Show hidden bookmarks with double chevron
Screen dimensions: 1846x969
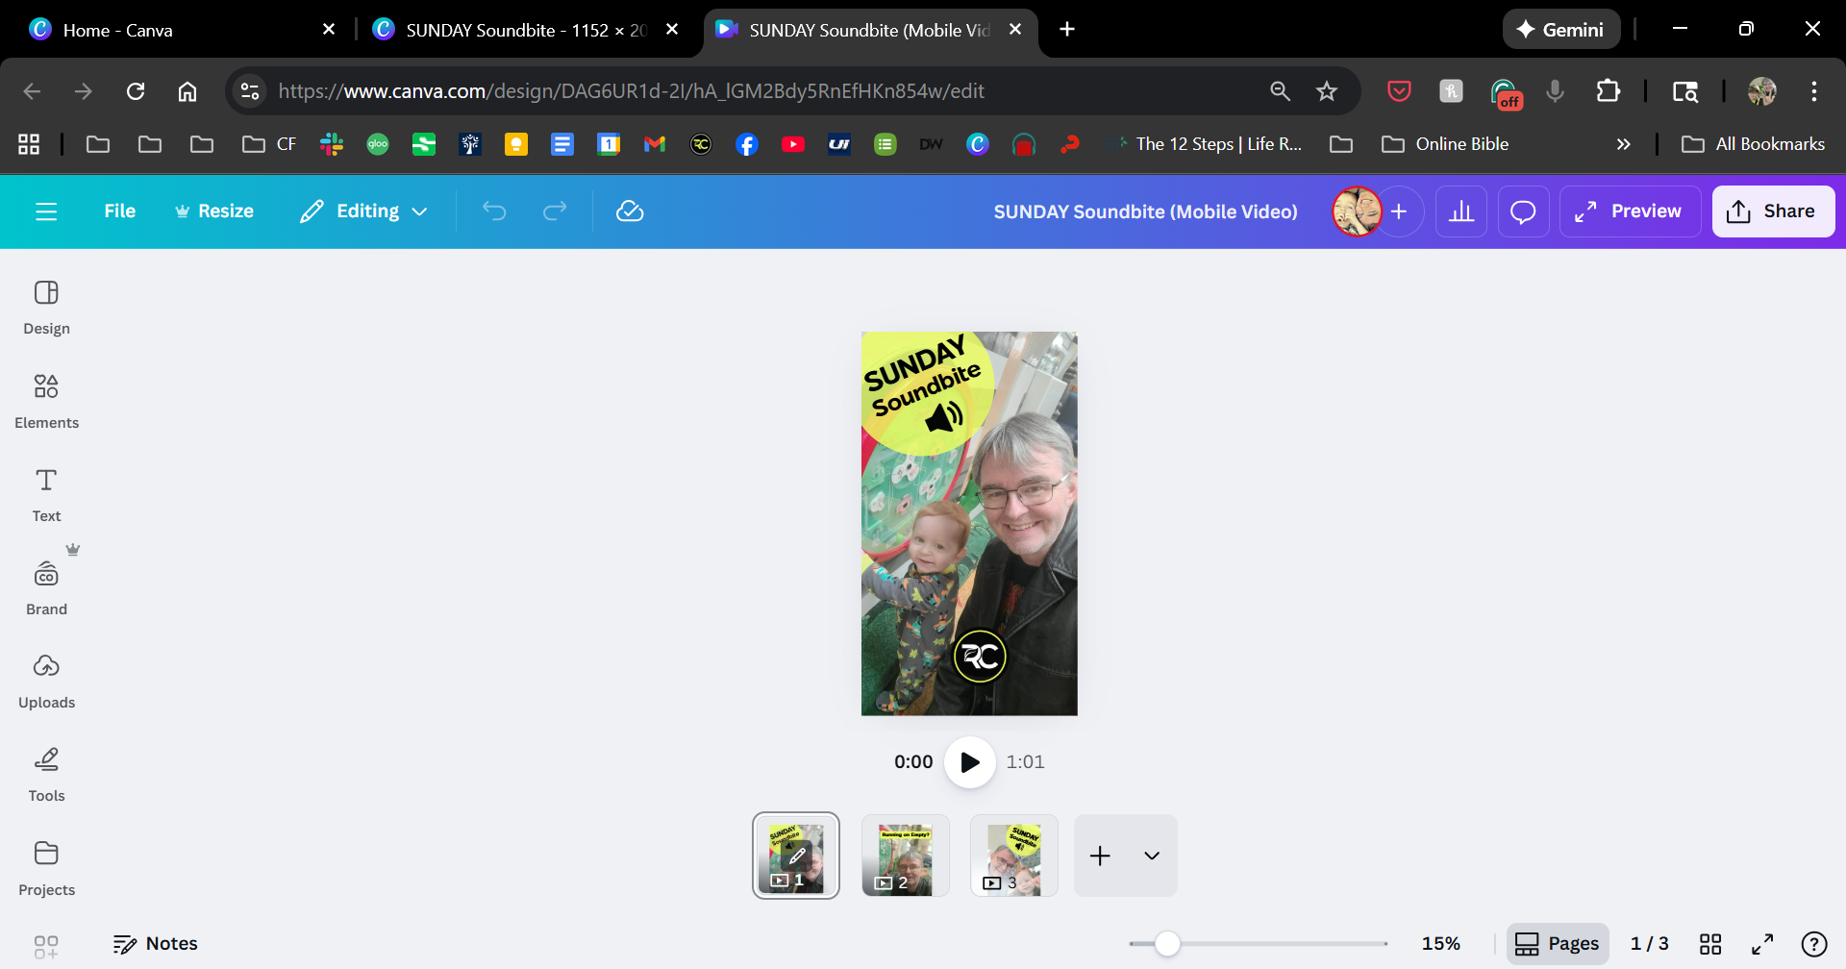1623,144
